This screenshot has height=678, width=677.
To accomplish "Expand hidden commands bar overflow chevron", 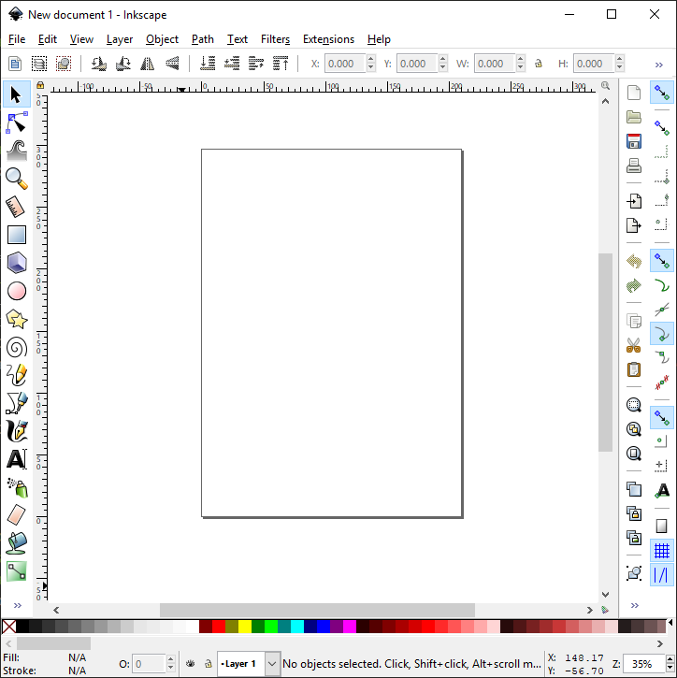I will [x=634, y=605].
